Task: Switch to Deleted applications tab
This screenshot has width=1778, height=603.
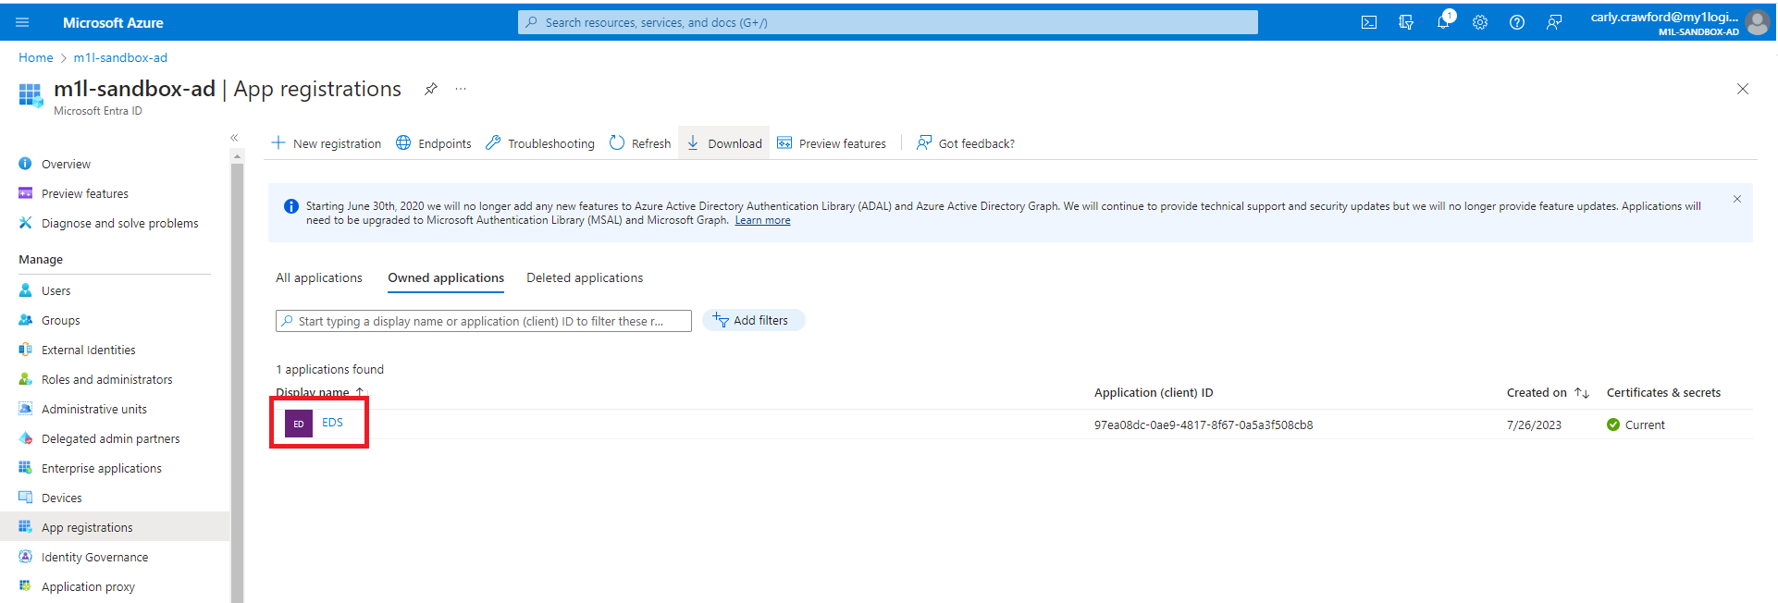Action: coord(585,277)
